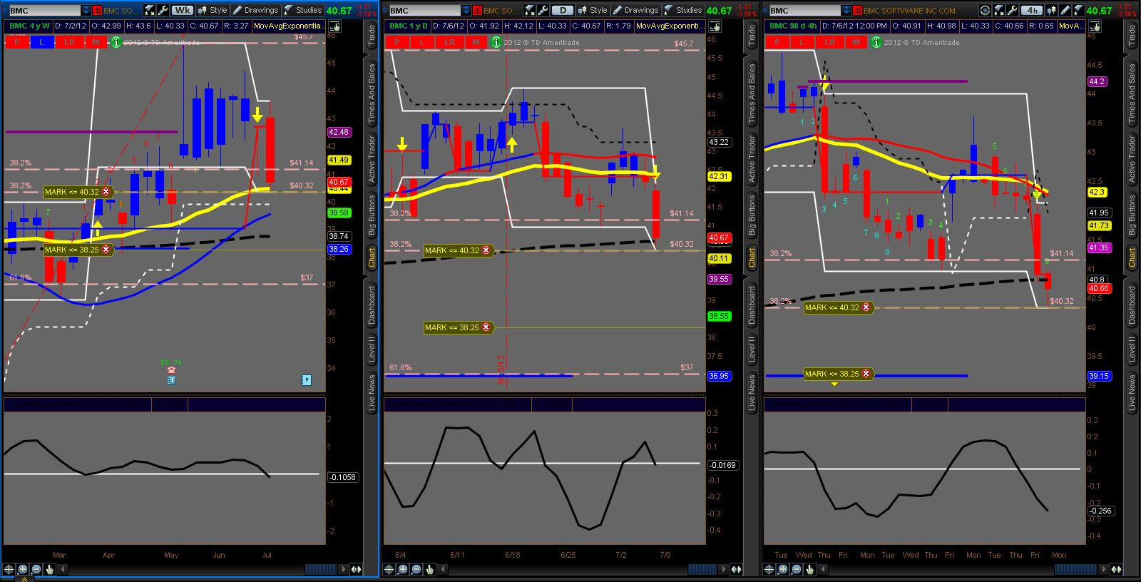The image size is (1141, 582).
Task: Click green info icon in weekly chart
Action: coord(116,42)
